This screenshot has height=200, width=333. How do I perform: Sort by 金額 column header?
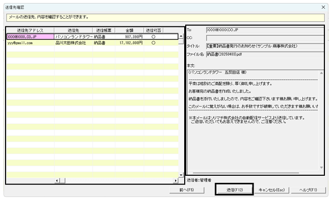tap(130, 30)
